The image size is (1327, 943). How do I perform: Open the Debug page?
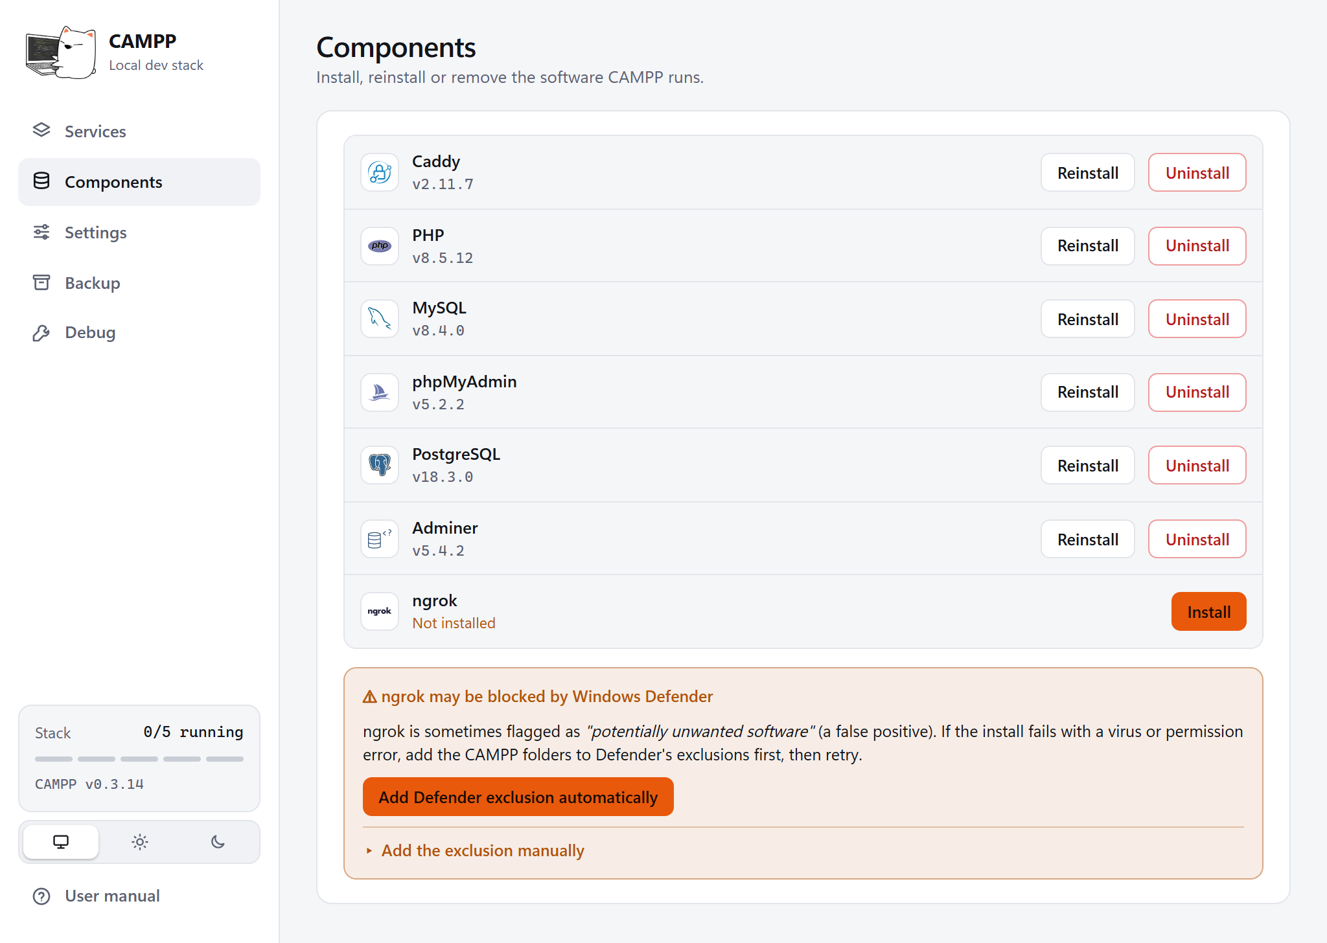point(139,333)
